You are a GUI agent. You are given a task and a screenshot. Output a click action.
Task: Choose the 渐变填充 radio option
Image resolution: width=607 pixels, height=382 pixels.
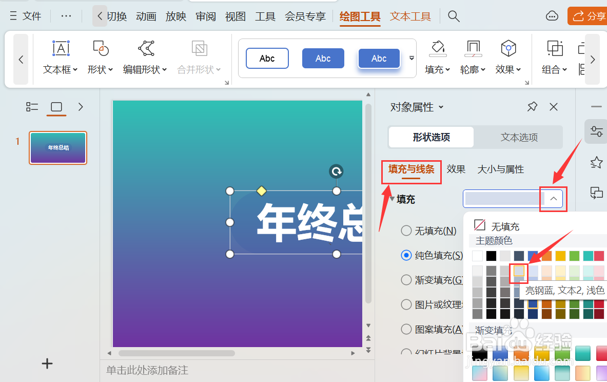click(406, 280)
